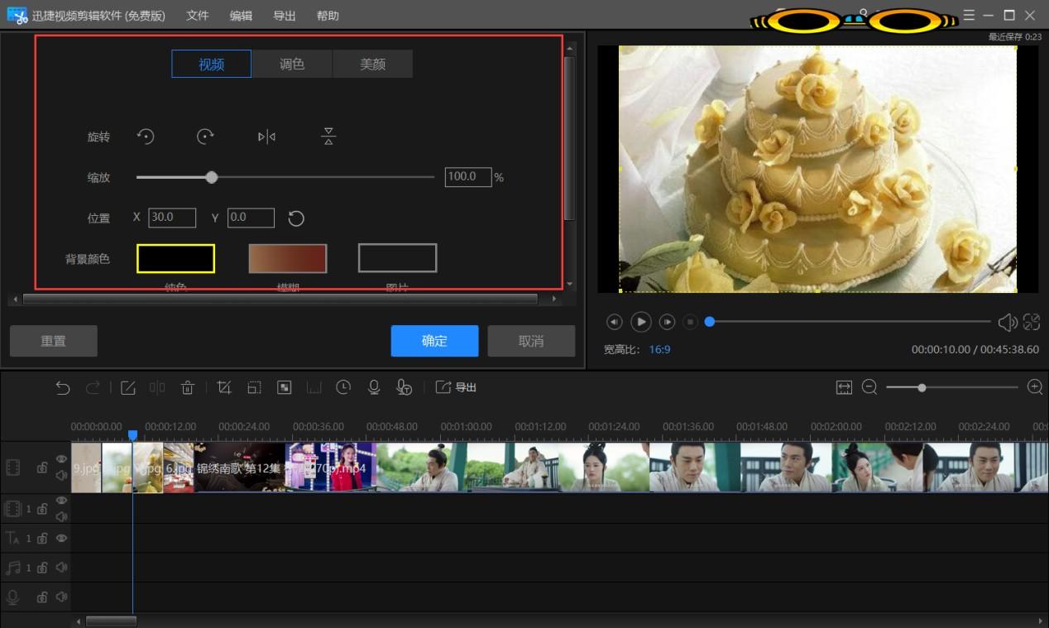Select the crop tool in timeline toolbar
Image resolution: width=1049 pixels, height=628 pixels.
click(x=223, y=387)
